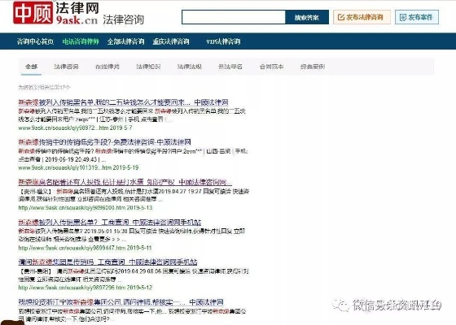
Task: Select the 合同范本 tab
Action: (272, 67)
